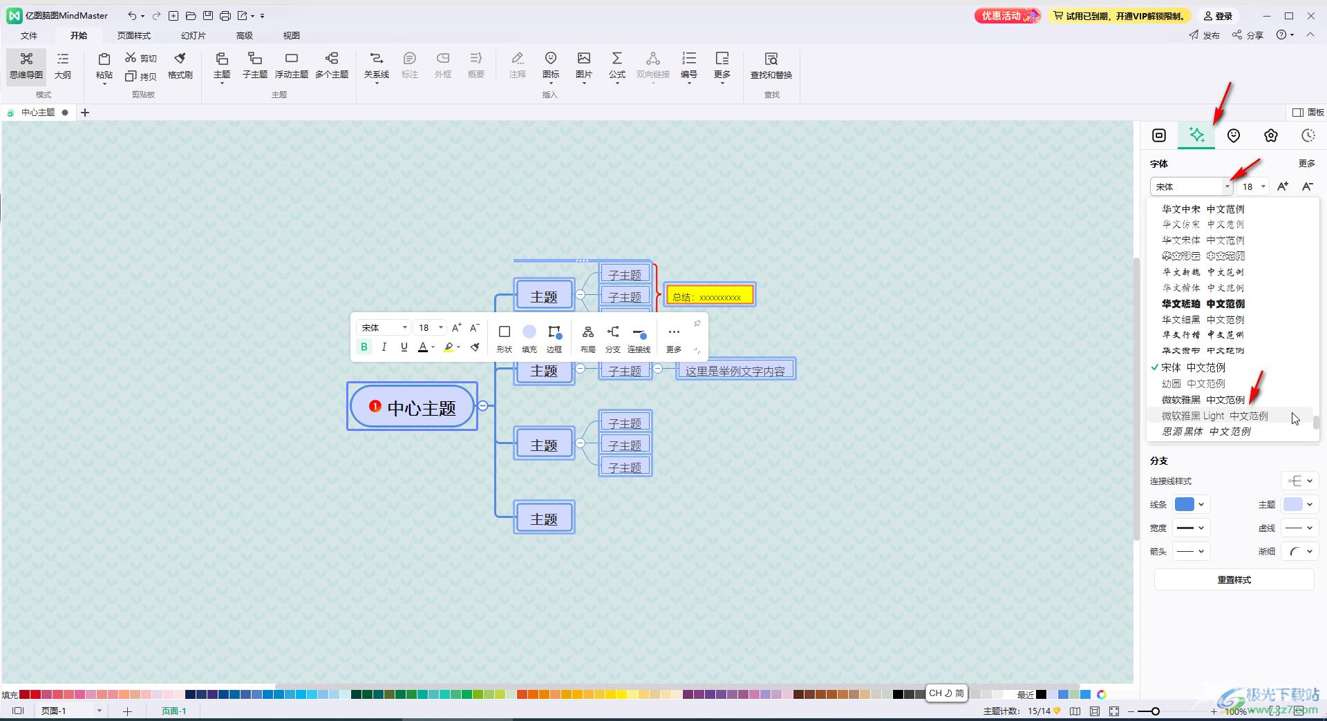The height and width of the screenshot is (721, 1327).
Task: Toggle the Panel (面板) visibility button
Action: click(x=1308, y=112)
